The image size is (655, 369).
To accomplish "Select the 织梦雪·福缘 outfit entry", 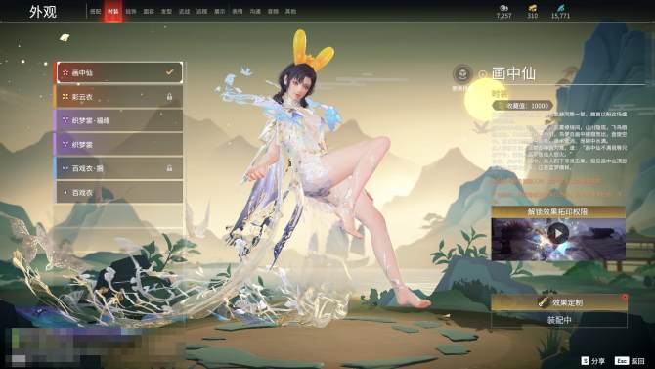I will 118,120.
